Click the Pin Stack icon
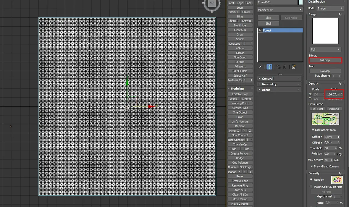 (x=260, y=67)
